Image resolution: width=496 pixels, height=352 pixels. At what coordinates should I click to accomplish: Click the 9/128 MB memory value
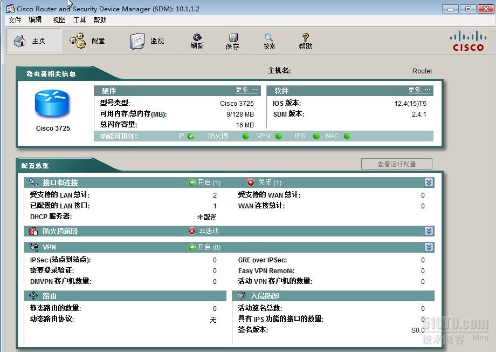[x=240, y=114]
